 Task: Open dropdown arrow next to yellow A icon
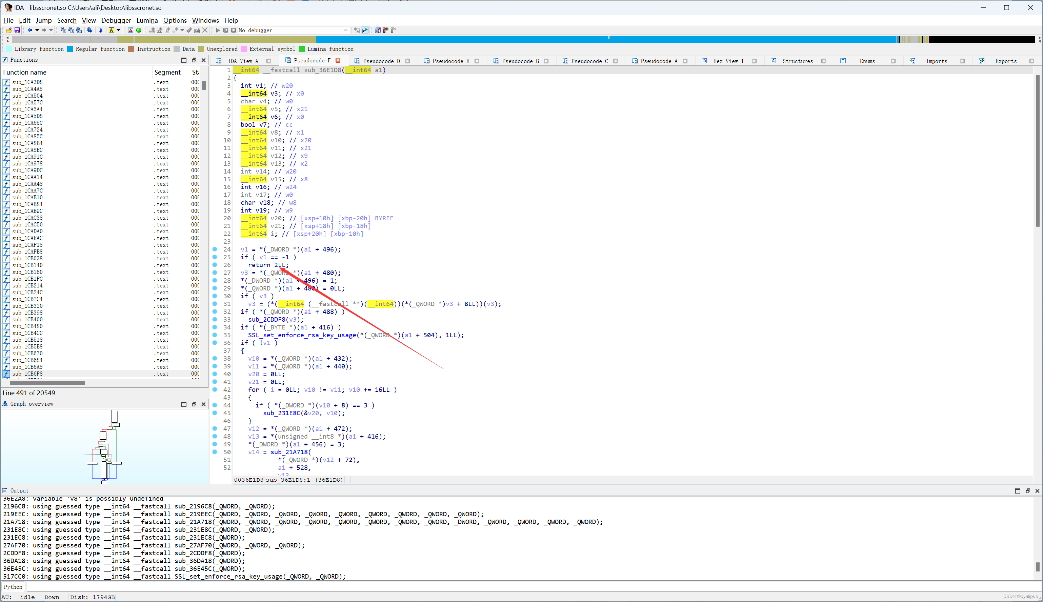coord(119,30)
